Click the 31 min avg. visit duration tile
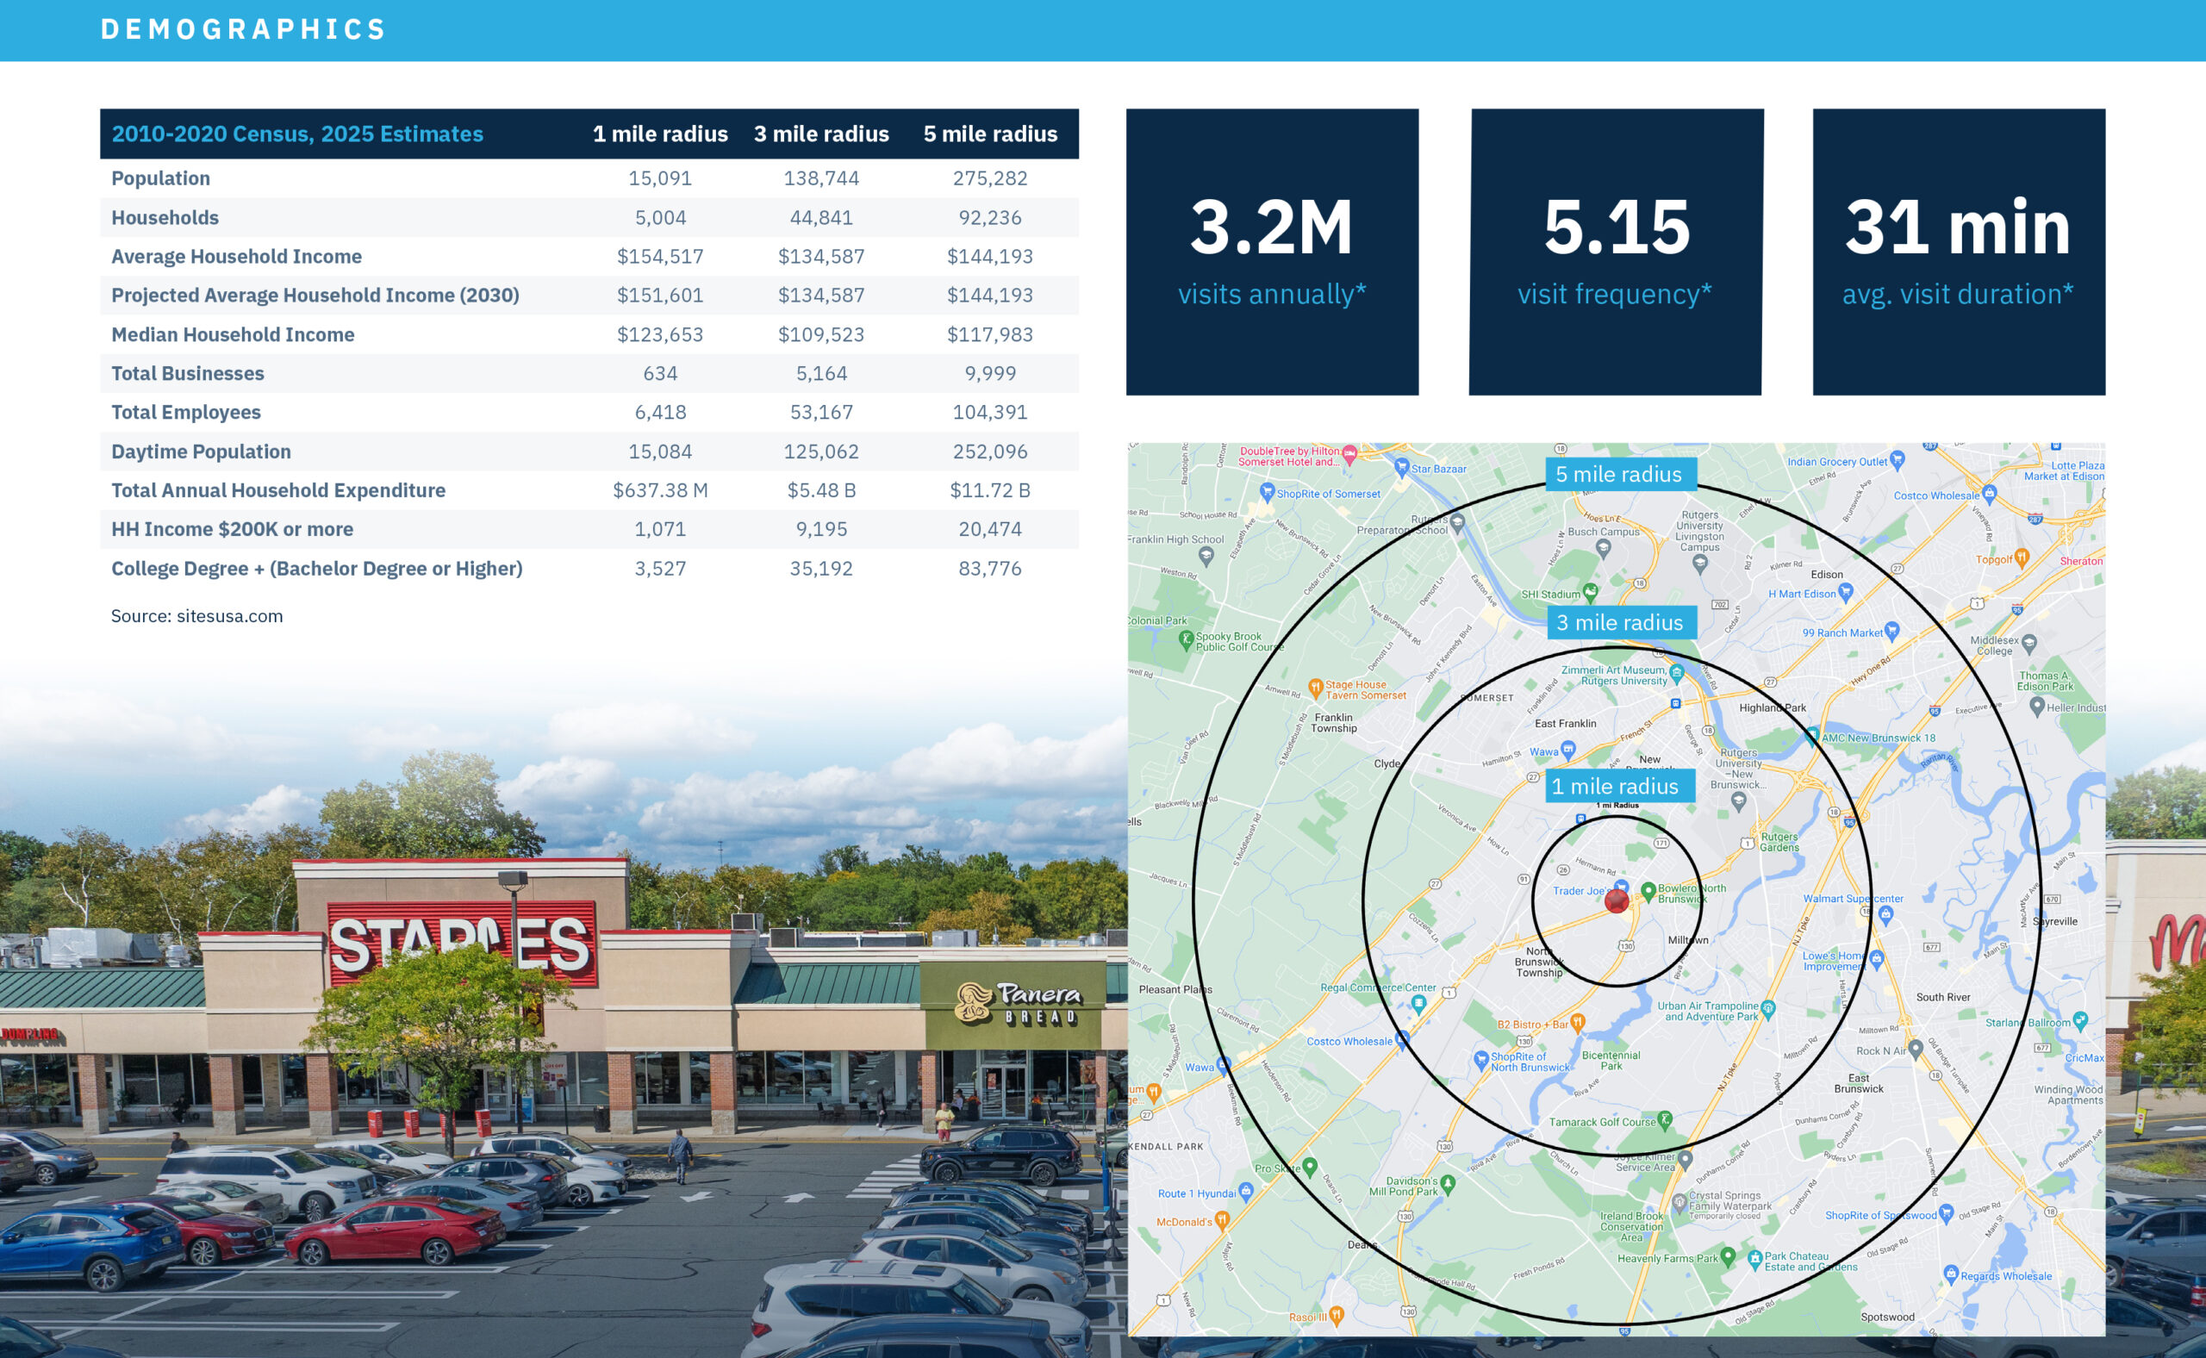The image size is (2206, 1358). pyautogui.click(x=1958, y=252)
